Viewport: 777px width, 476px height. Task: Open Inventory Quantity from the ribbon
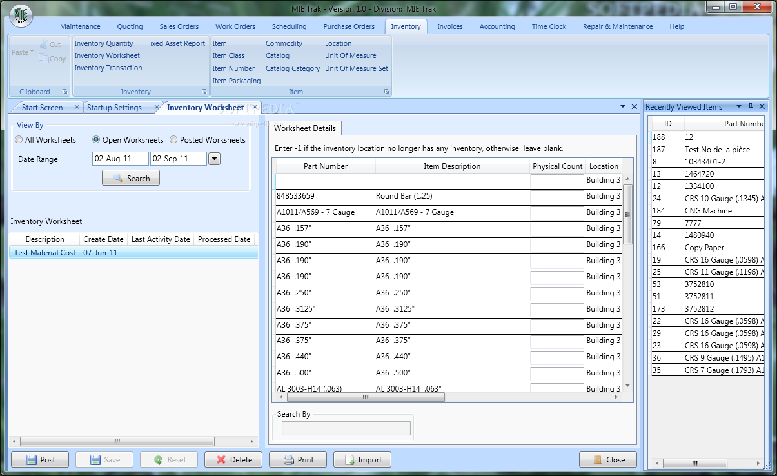coord(104,43)
